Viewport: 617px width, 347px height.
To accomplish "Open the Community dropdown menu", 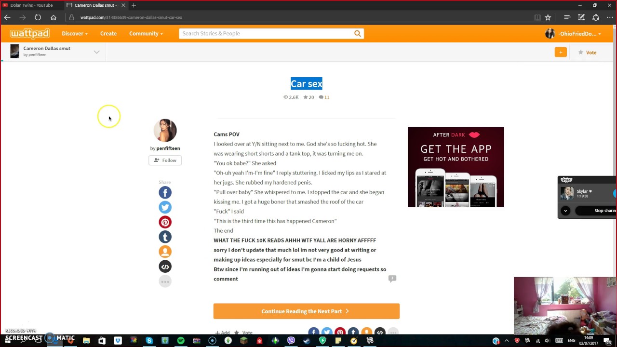I will (146, 34).
